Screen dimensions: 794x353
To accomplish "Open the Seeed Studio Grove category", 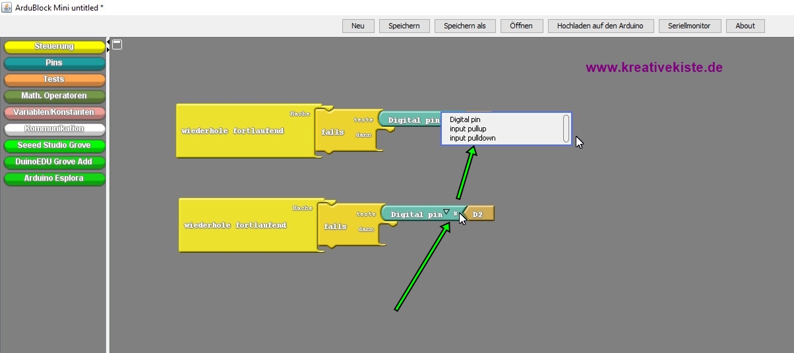I will [54, 145].
